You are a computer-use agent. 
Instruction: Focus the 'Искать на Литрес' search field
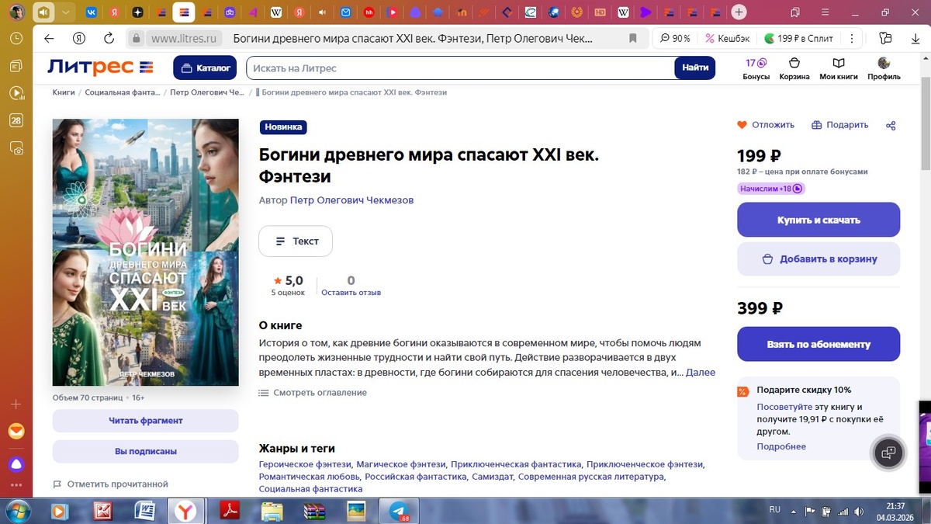[x=460, y=68]
